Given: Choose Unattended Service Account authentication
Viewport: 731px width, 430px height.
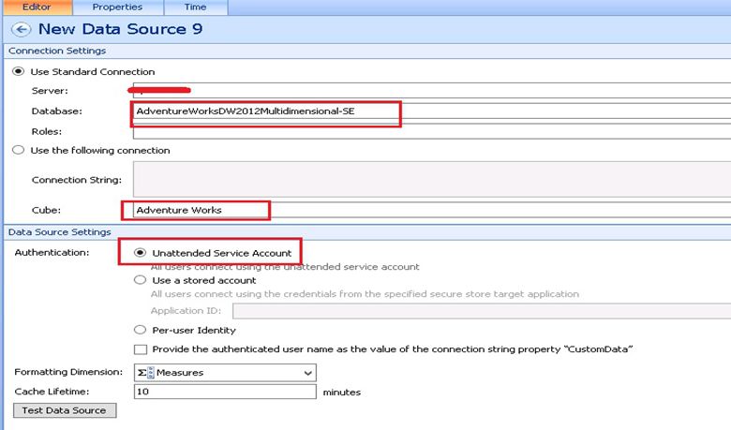Looking at the screenshot, I should pyautogui.click(x=140, y=253).
